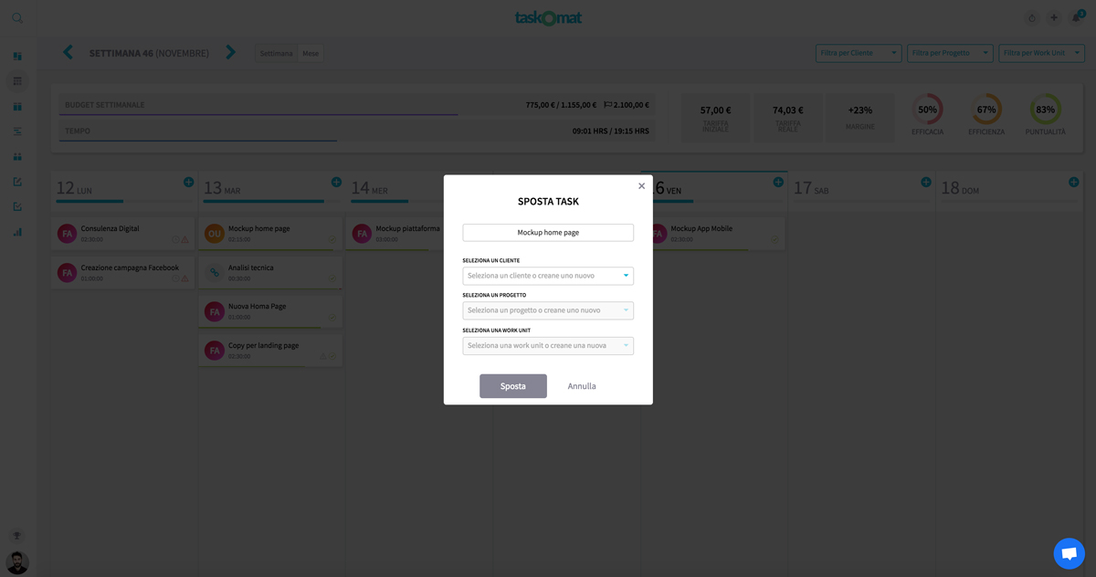The image size is (1096, 577).
Task: Open the Filtra per Work Unit dropdown
Action: (x=1041, y=53)
